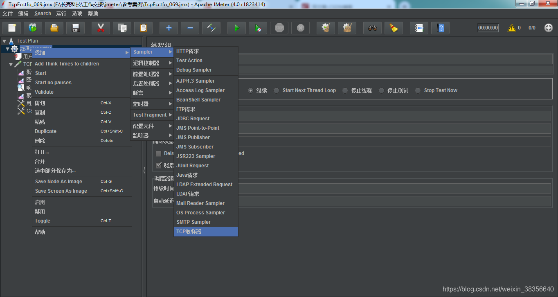
Task: Choose BeanShell Sampler entry
Action: 206,100
